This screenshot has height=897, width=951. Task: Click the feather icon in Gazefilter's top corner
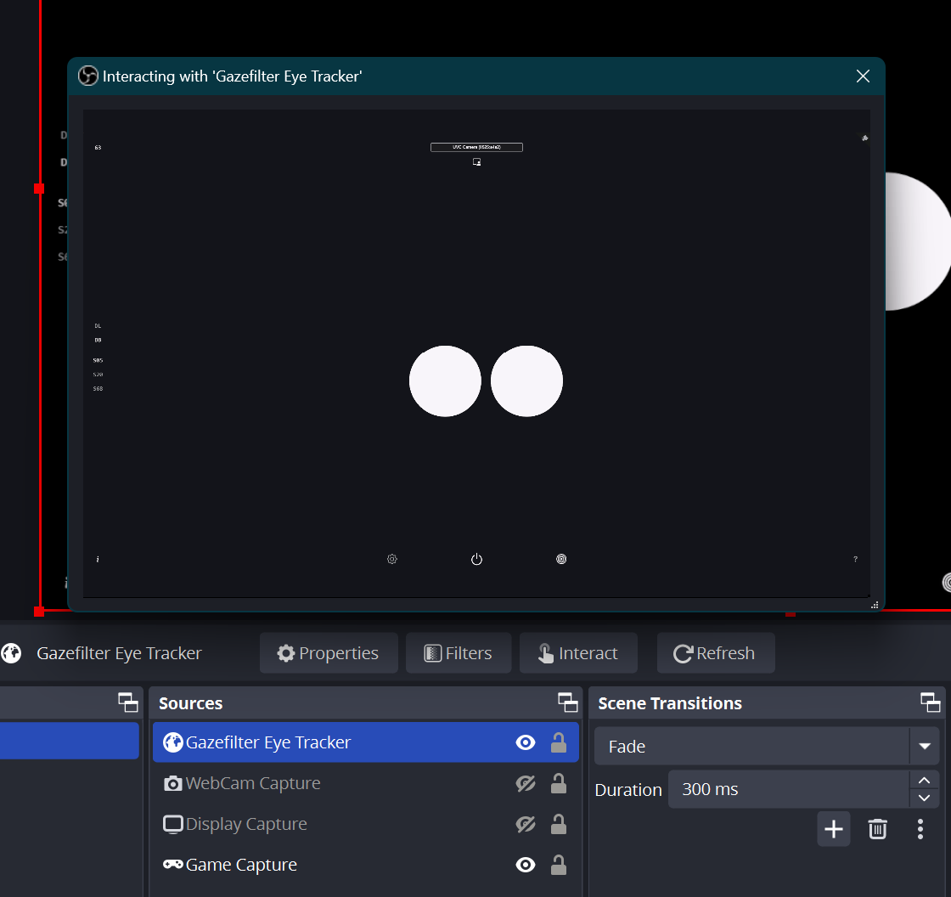pos(864,138)
